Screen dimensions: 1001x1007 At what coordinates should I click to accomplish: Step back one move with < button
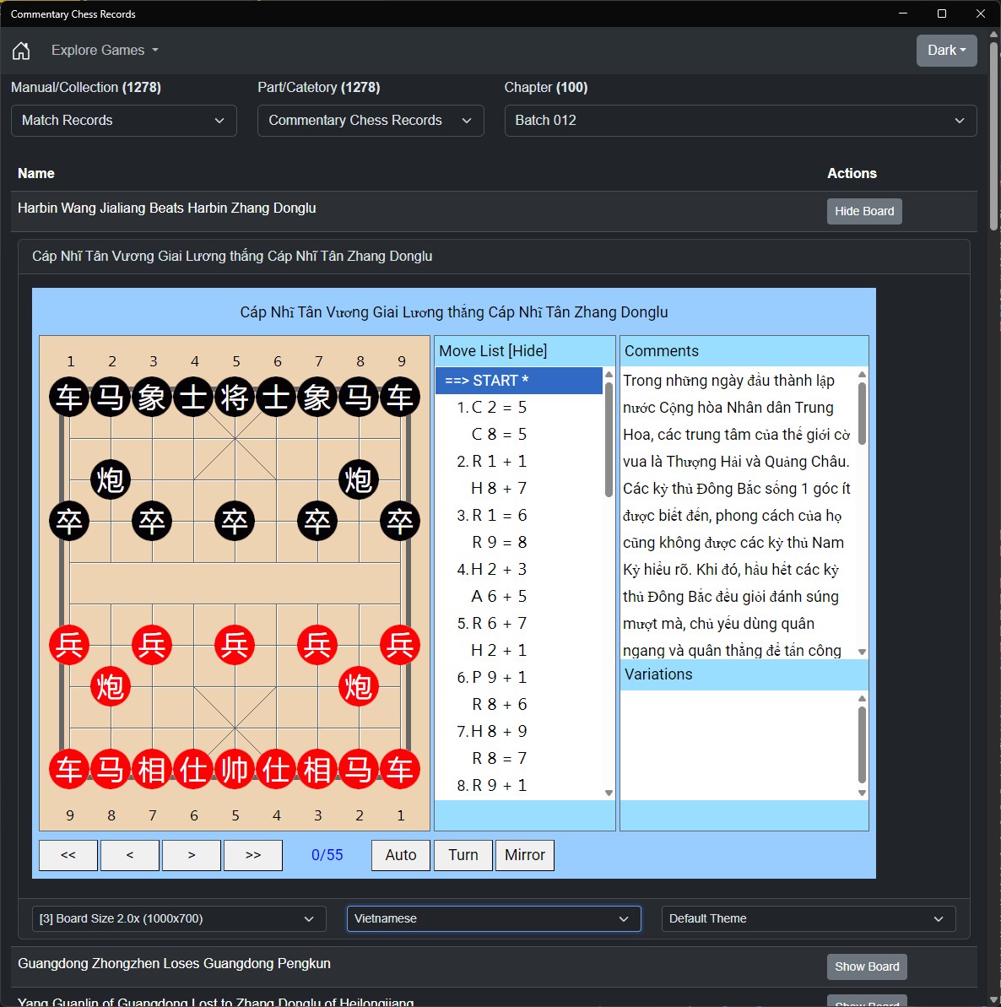pos(130,855)
